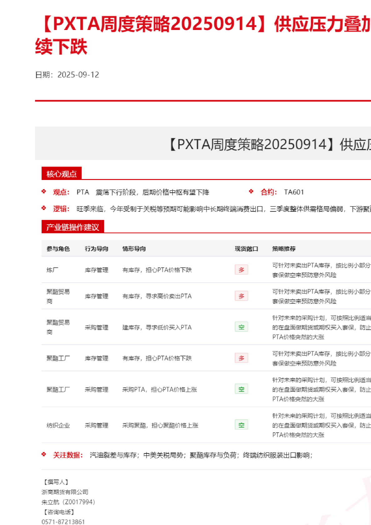Click the red bullet icon beside 逻辑

44,208
